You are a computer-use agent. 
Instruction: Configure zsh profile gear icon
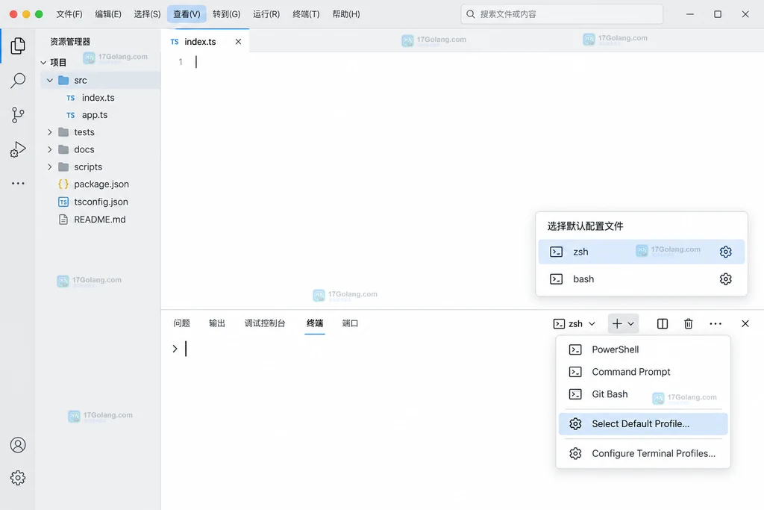pos(725,252)
